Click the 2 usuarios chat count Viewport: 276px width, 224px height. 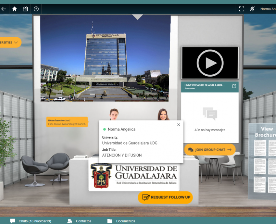[190, 89]
